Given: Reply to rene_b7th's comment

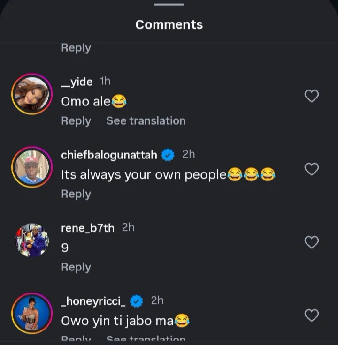Looking at the screenshot, I should (x=76, y=267).
